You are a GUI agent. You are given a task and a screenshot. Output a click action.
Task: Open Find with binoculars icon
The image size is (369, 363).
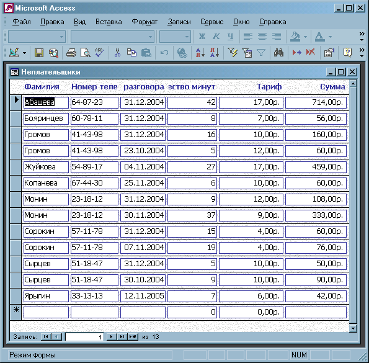(278, 53)
